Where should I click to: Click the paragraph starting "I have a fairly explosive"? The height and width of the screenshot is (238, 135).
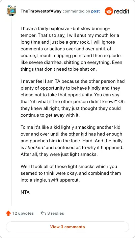pyautogui.click(x=72, y=49)
